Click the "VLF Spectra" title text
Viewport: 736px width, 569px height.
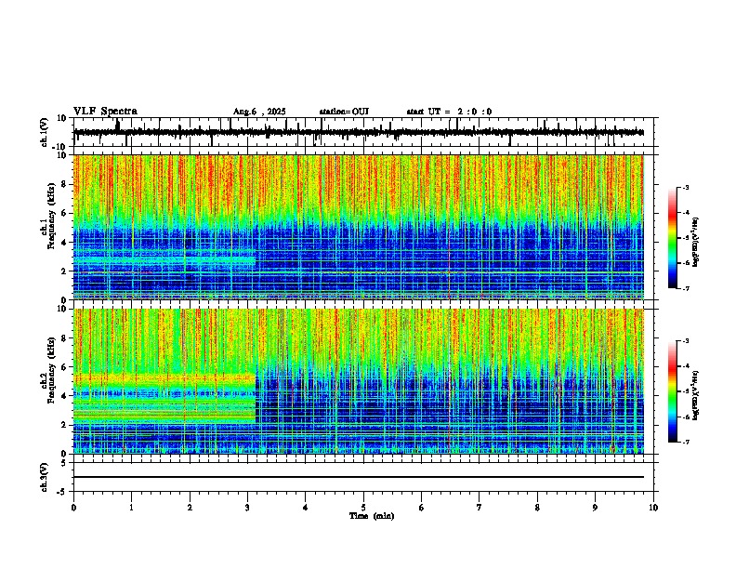pyautogui.click(x=105, y=112)
